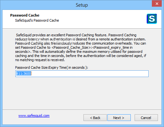
Task: Click the line mentioning remote authentication system
Action: pos(80,39)
